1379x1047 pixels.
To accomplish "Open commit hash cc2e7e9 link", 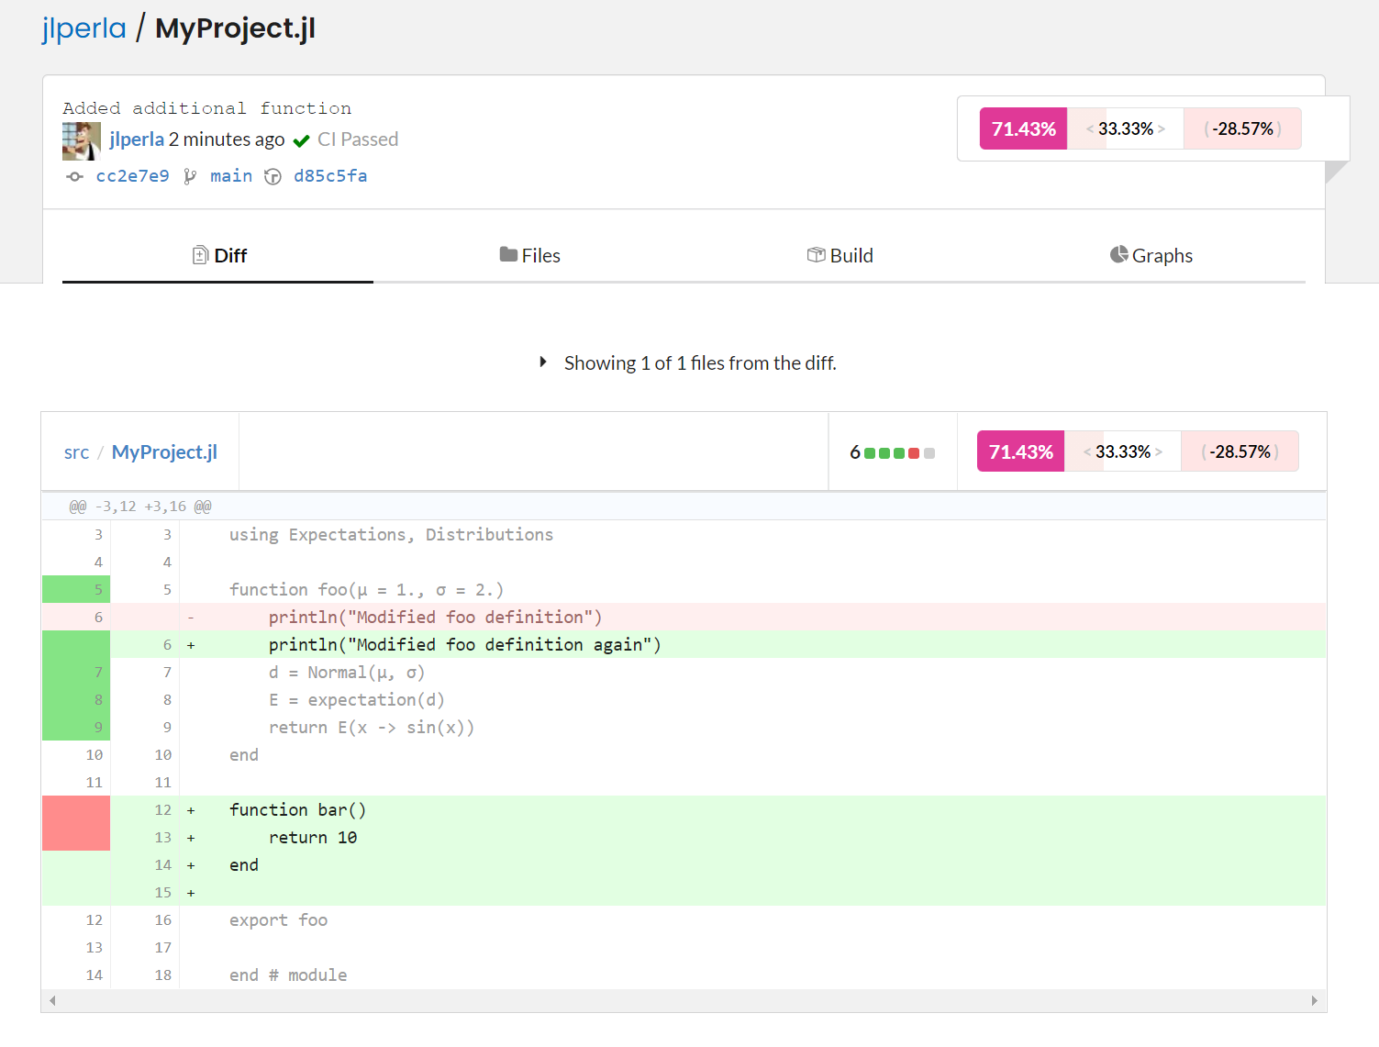I will [x=132, y=176].
